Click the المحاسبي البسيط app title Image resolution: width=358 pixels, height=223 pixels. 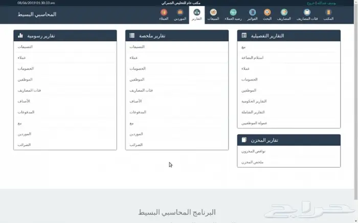(37, 14)
